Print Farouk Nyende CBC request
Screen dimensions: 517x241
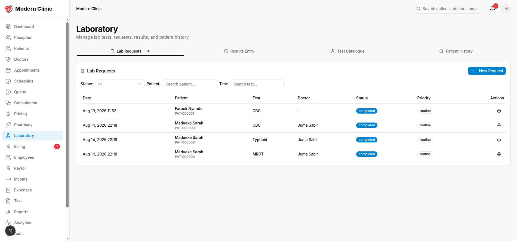coord(499,111)
